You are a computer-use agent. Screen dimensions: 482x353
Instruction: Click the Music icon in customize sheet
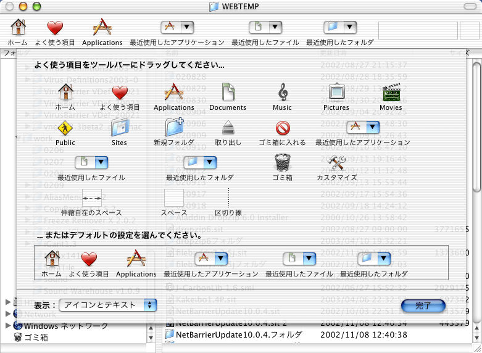282,93
